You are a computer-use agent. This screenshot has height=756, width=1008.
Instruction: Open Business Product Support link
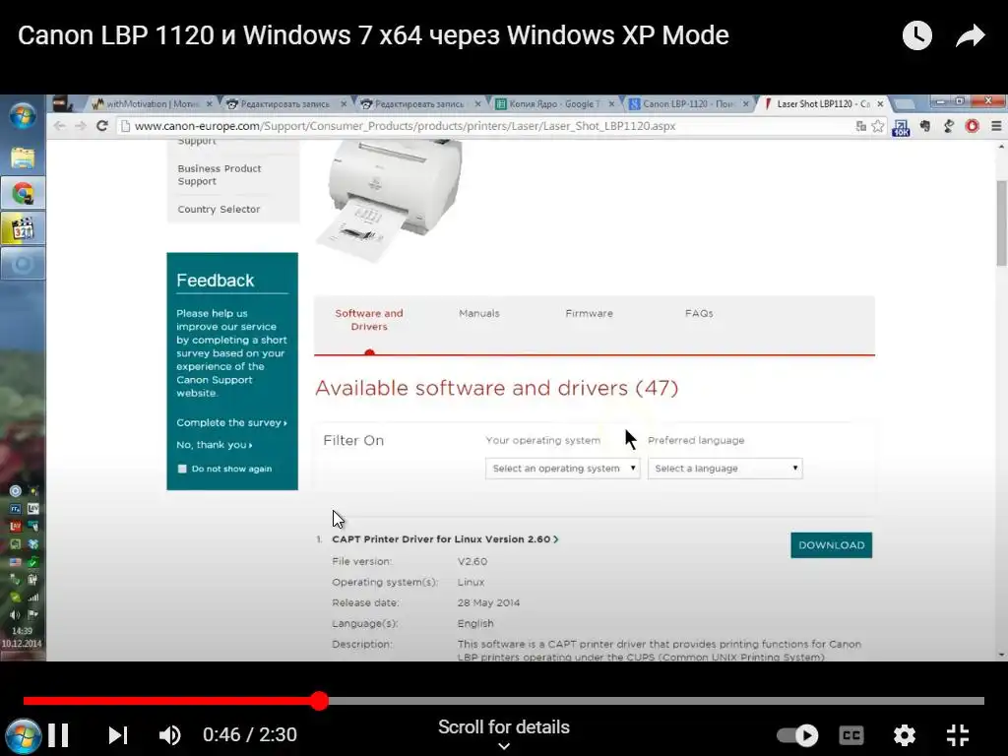click(220, 175)
